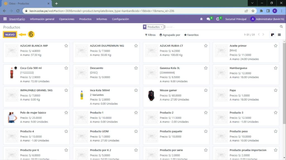
Task: Open the Coca Cola 500 ml thumbnail
Action: point(12,73)
